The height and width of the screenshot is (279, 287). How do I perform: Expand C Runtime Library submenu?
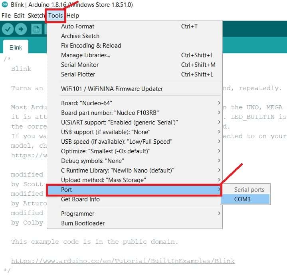click(135, 171)
